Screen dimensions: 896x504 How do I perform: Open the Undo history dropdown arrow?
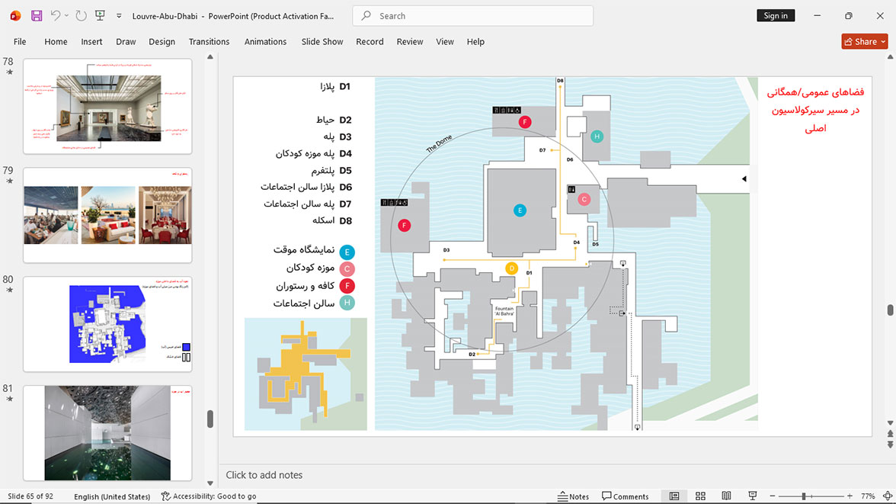[66, 16]
